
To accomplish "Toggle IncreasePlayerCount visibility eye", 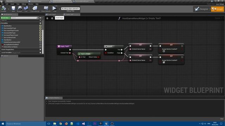I will coord(40,35).
